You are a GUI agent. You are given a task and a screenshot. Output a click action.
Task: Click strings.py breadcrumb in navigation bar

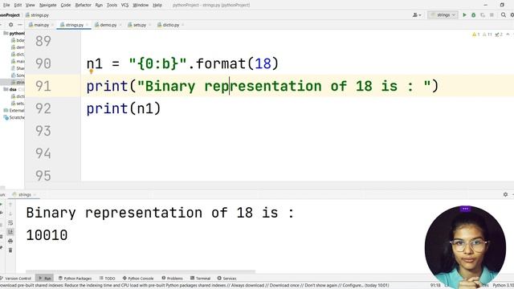[x=37, y=15]
